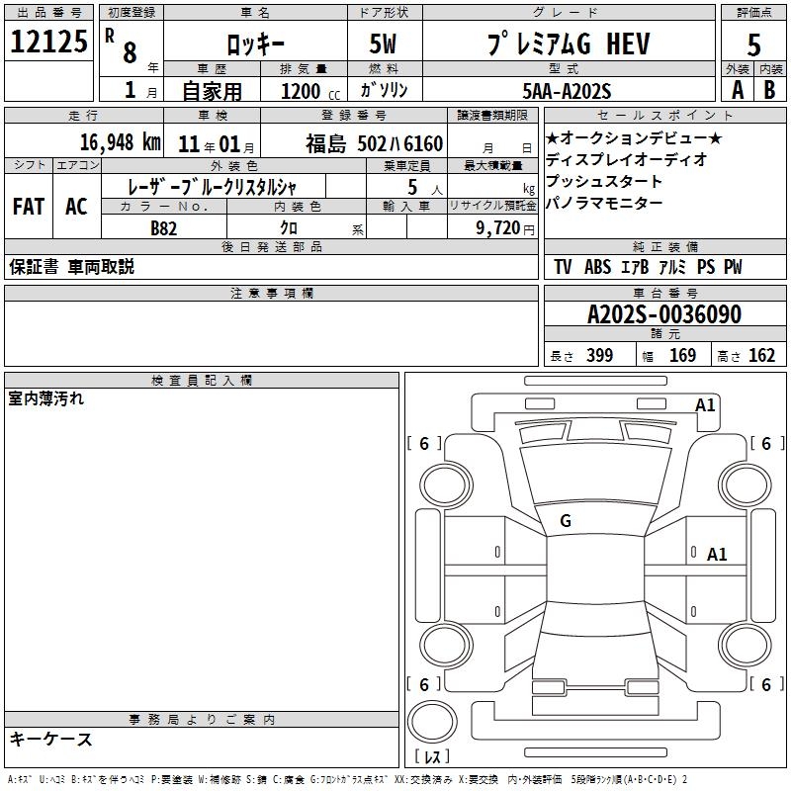Click the interior color クロ
The image size is (791, 791).
coord(289,228)
